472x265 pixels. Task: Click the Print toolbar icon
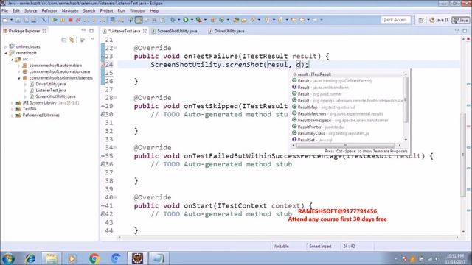tap(34, 20)
